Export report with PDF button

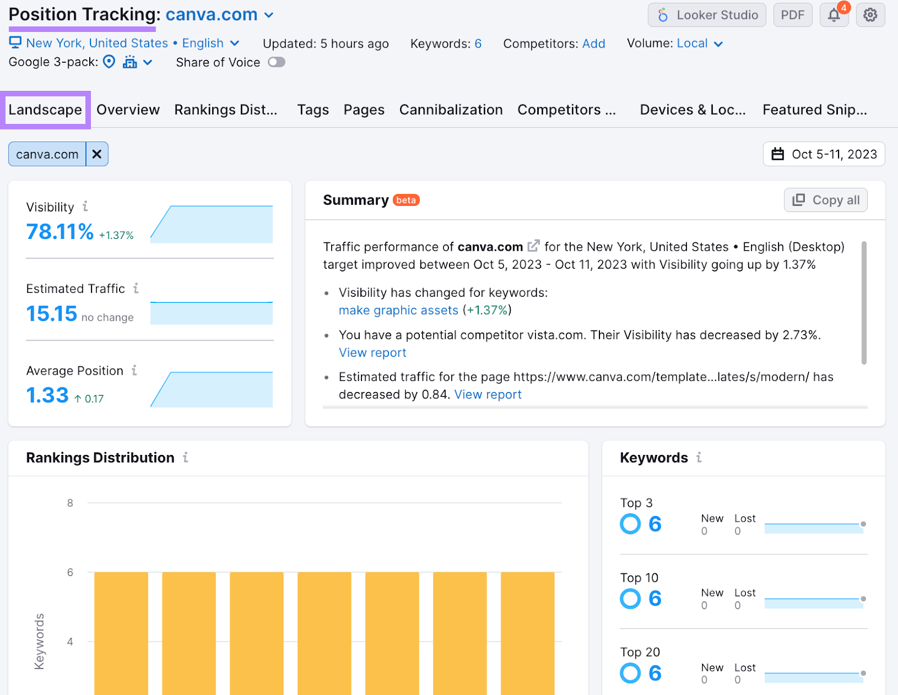click(x=792, y=15)
